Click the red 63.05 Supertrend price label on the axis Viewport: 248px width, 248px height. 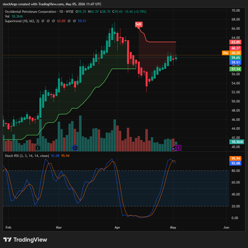235,42
